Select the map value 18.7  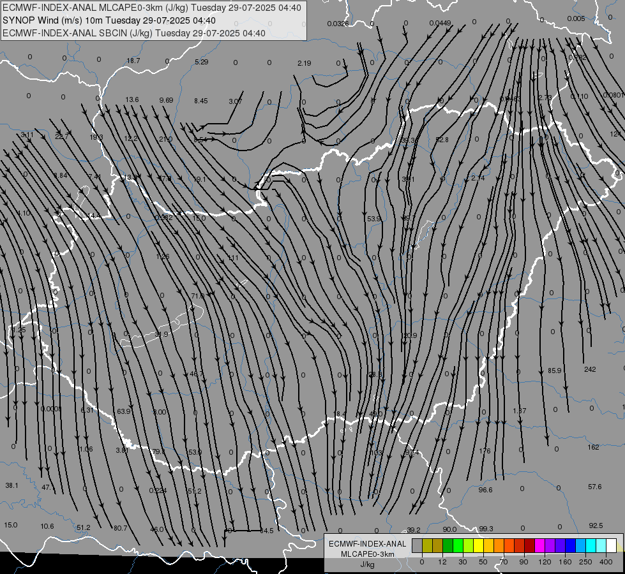(133, 61)
